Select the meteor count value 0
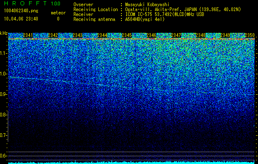This screenshot has width=258, height=164. pos(58,19)
